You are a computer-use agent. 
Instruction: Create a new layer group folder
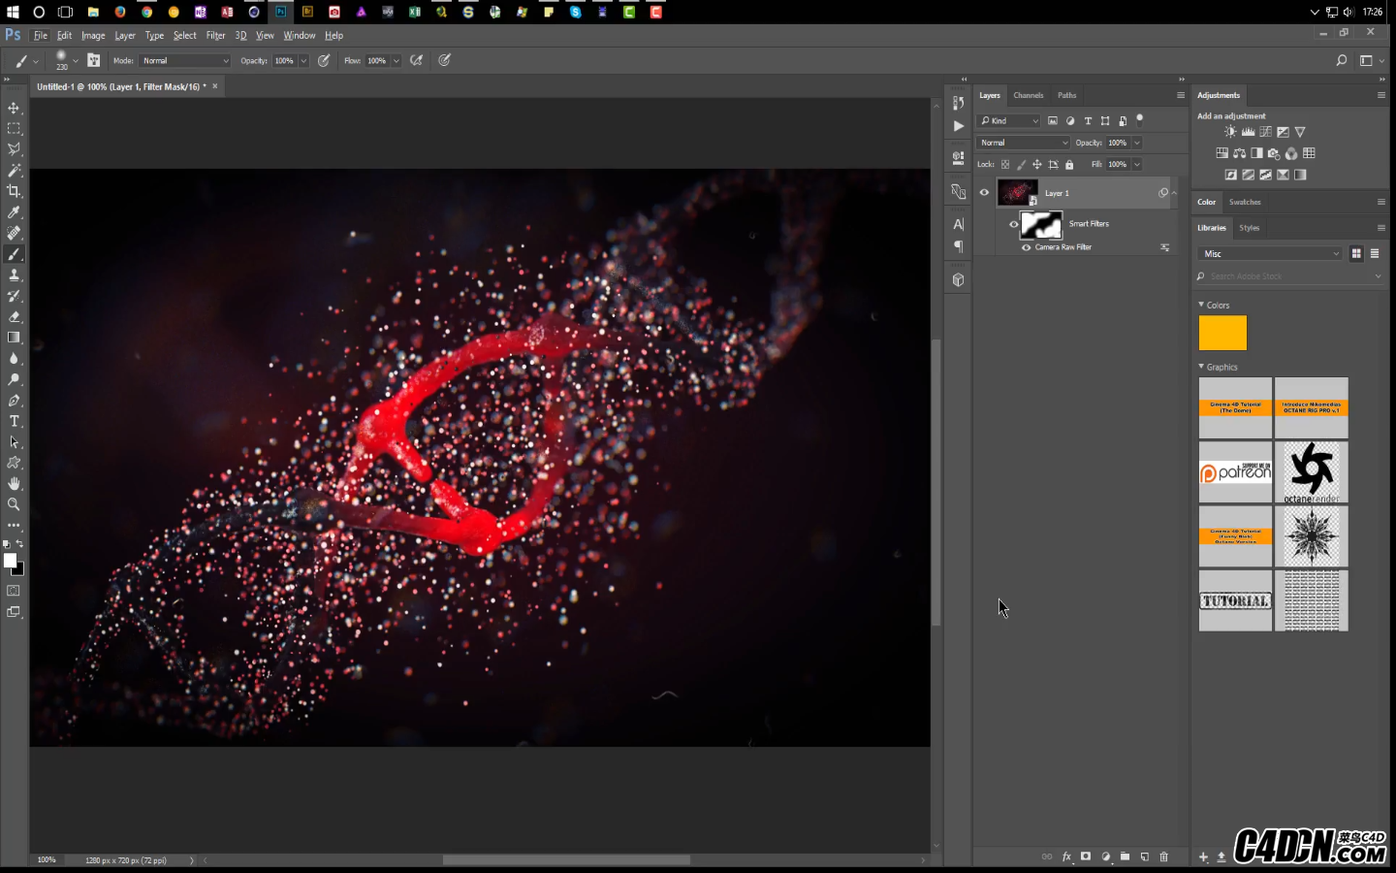point(1126,857)
